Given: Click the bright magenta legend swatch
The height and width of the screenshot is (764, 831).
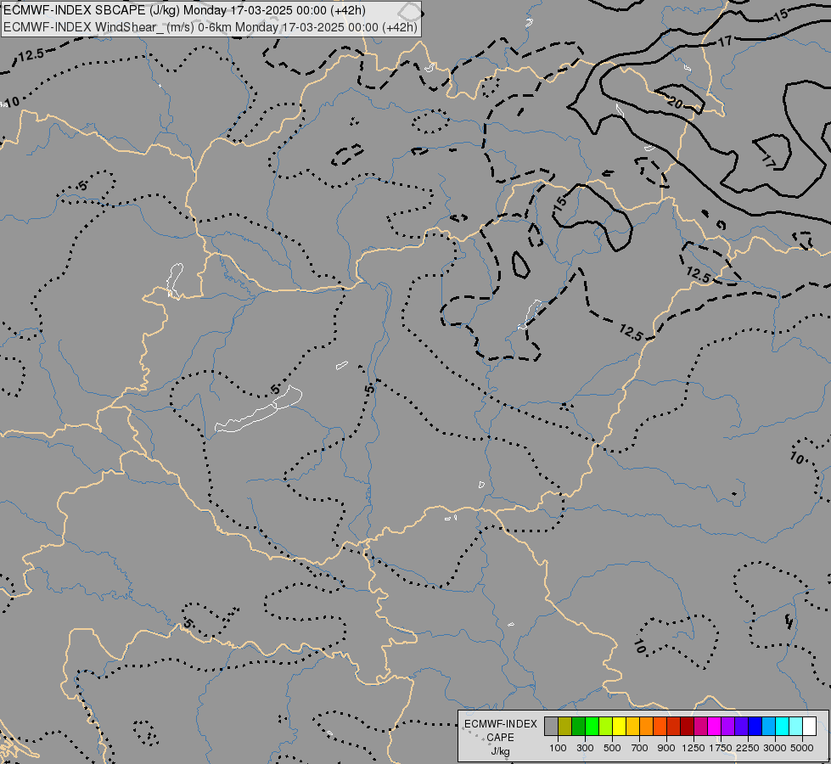Looking at the screenshot, I should pyautogui.click(x=715, y=727).
